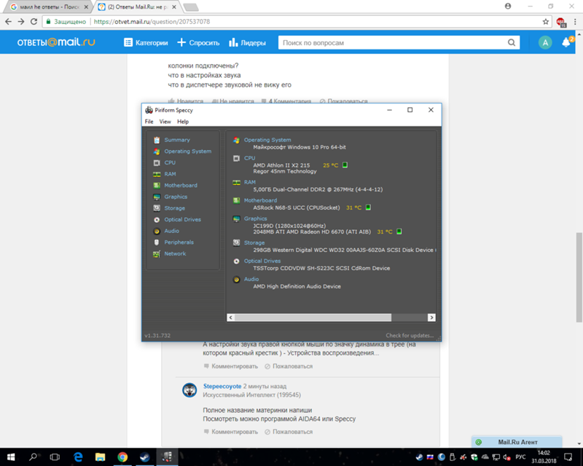Screen dimensions: 583x466
Task: Bookmark page with the star icon
Action: pyautogui.click(x=545, y=22)
